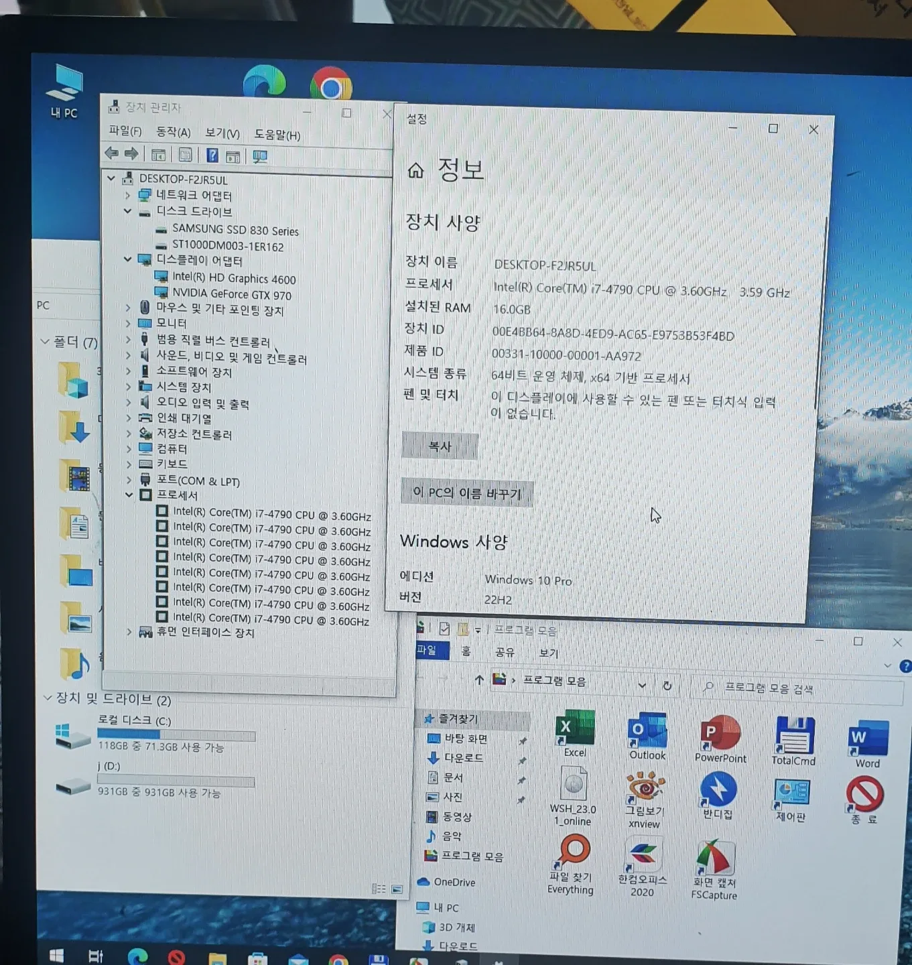The width and height of the screenshot is (912, 965).
Task: Select NVIDIA GeForce GTX 970 entry
Action: [x=231, y=294]
